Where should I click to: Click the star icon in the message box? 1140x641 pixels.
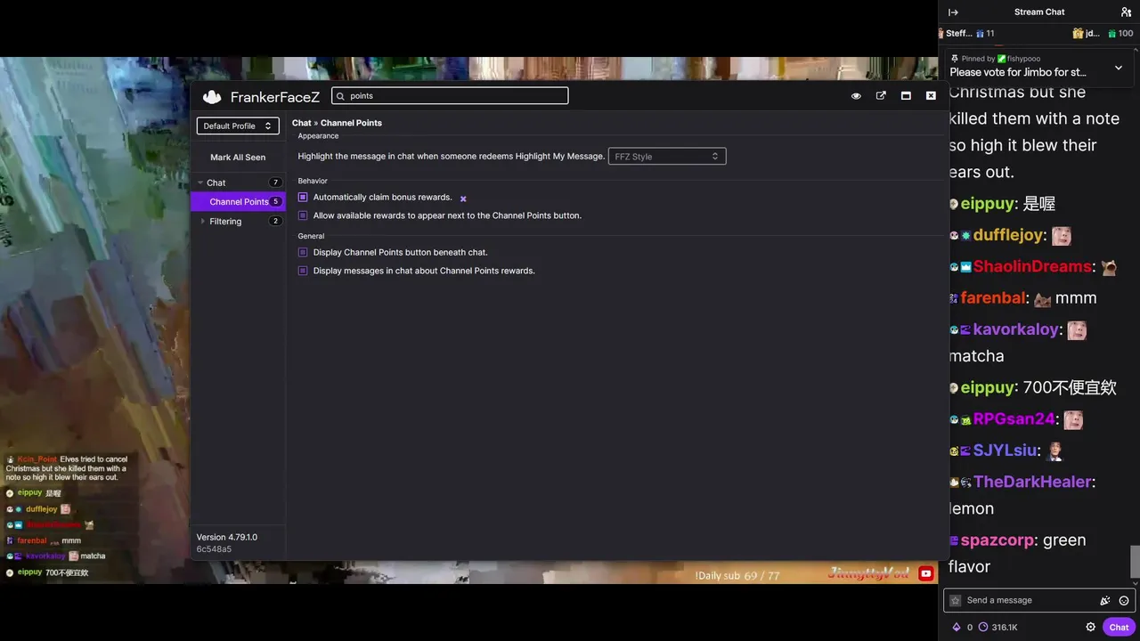click(956, 601)
